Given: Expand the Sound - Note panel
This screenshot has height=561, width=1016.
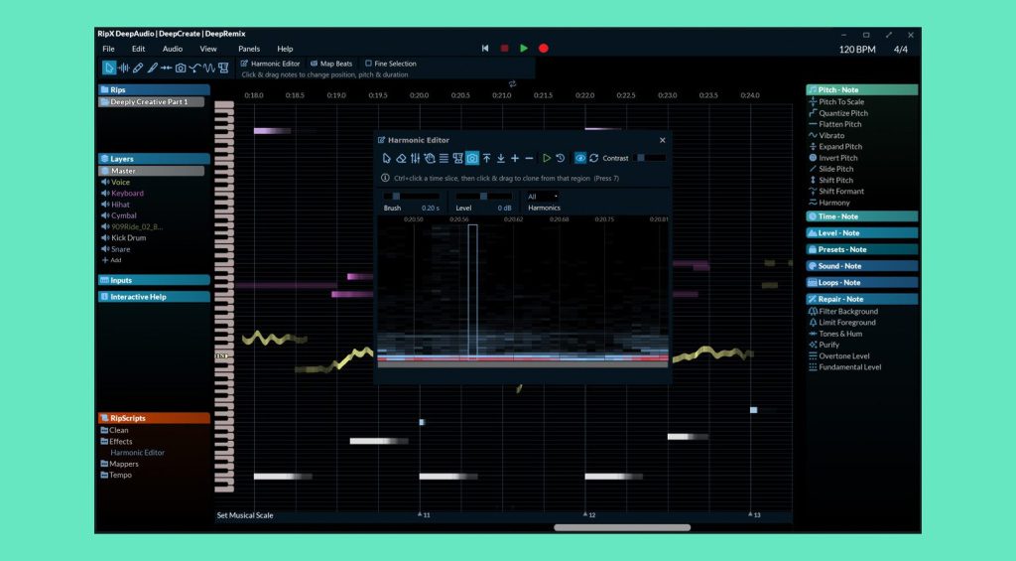Looking at the screenshot, I should tap(862, 266).
